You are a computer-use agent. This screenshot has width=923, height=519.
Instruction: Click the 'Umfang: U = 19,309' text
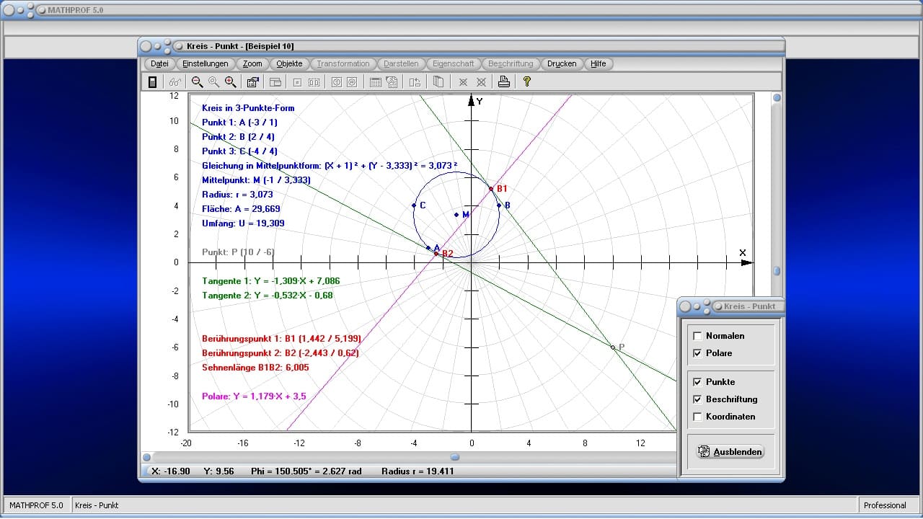point(243,223)
